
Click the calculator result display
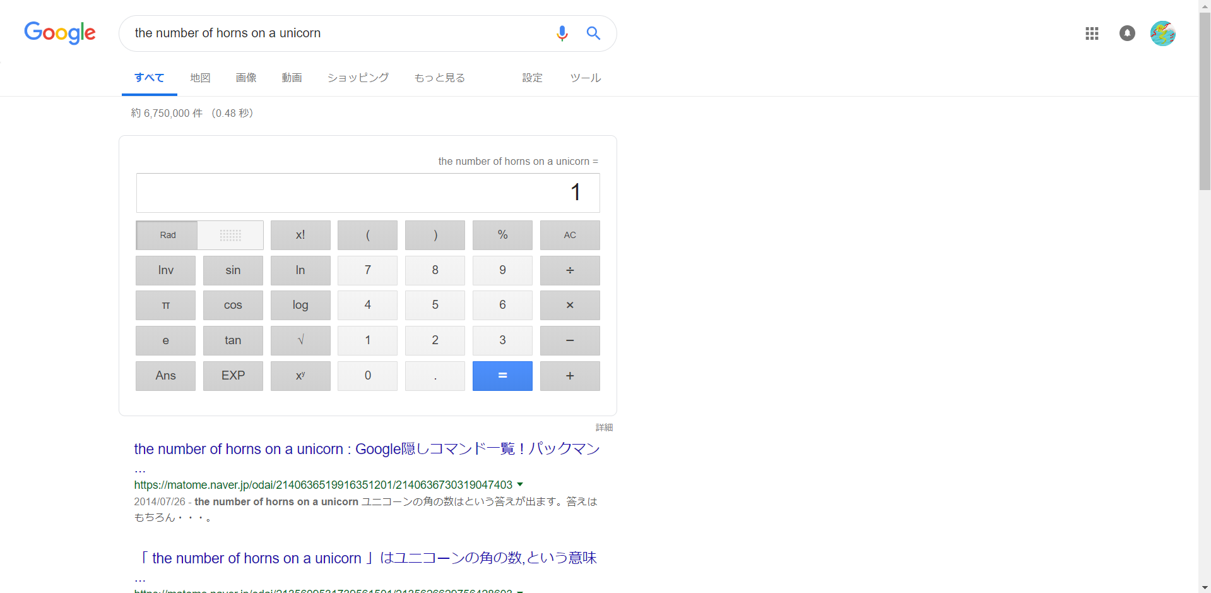click(x=368, y=193)
